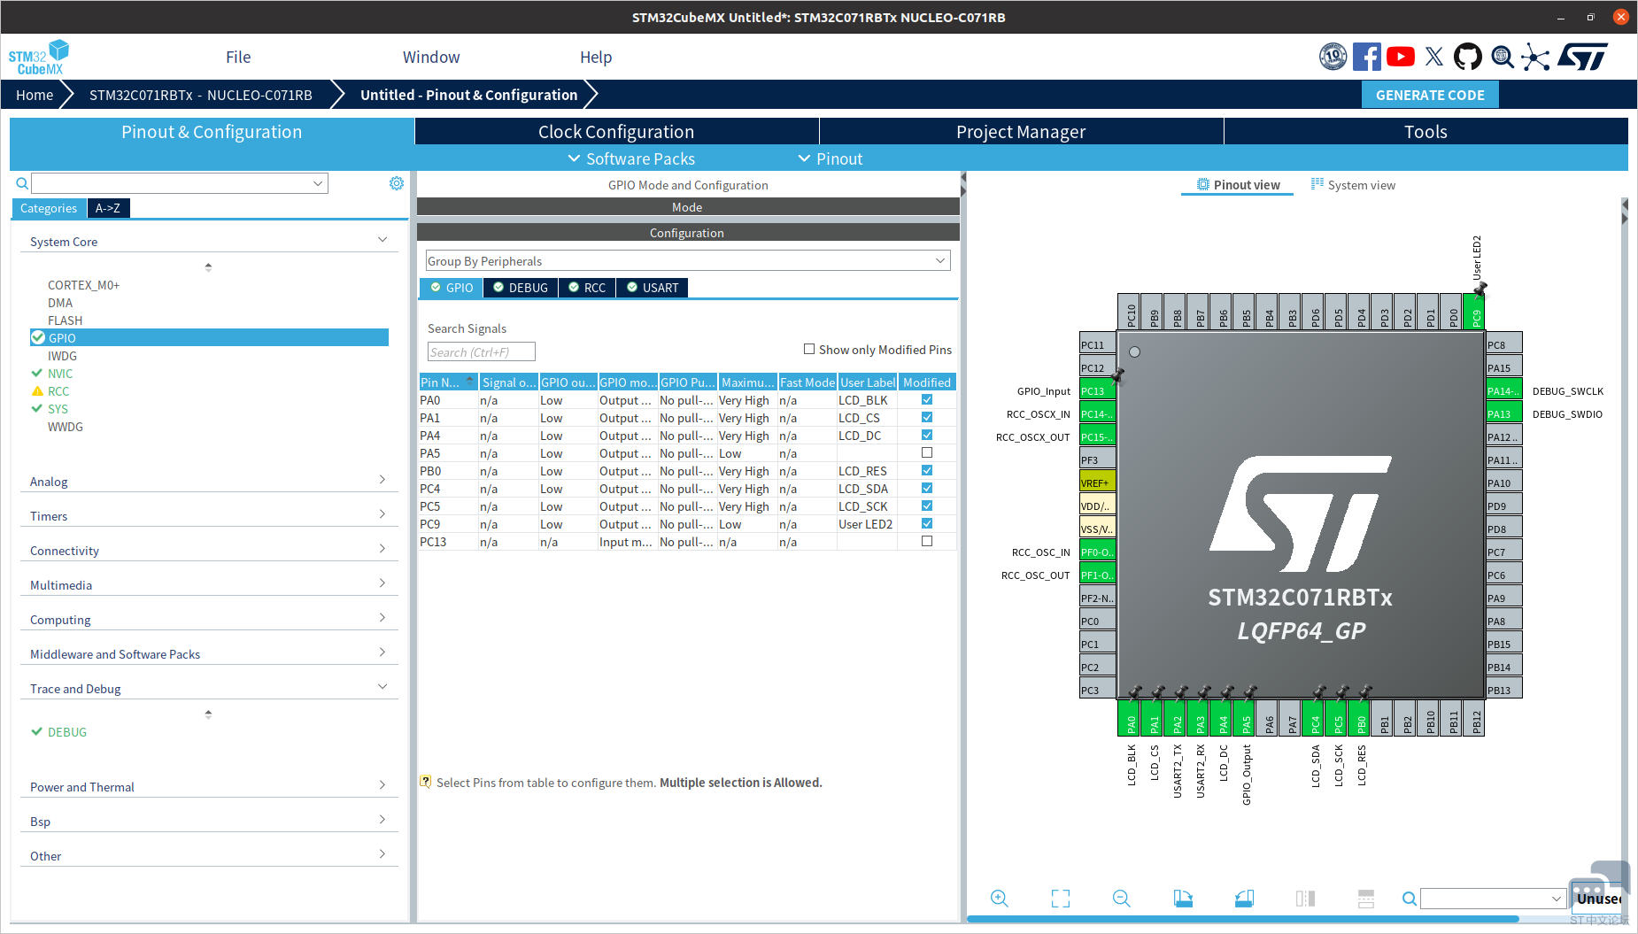Switch to the Project Manager tab
The image size is (1638, 934).
pos(1021,131)
